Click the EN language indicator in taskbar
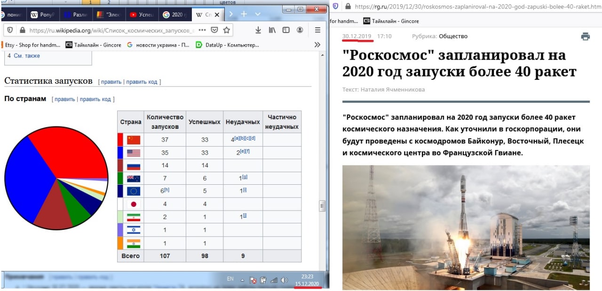Screen dimensions: 602x291 (x=230, y=279)
